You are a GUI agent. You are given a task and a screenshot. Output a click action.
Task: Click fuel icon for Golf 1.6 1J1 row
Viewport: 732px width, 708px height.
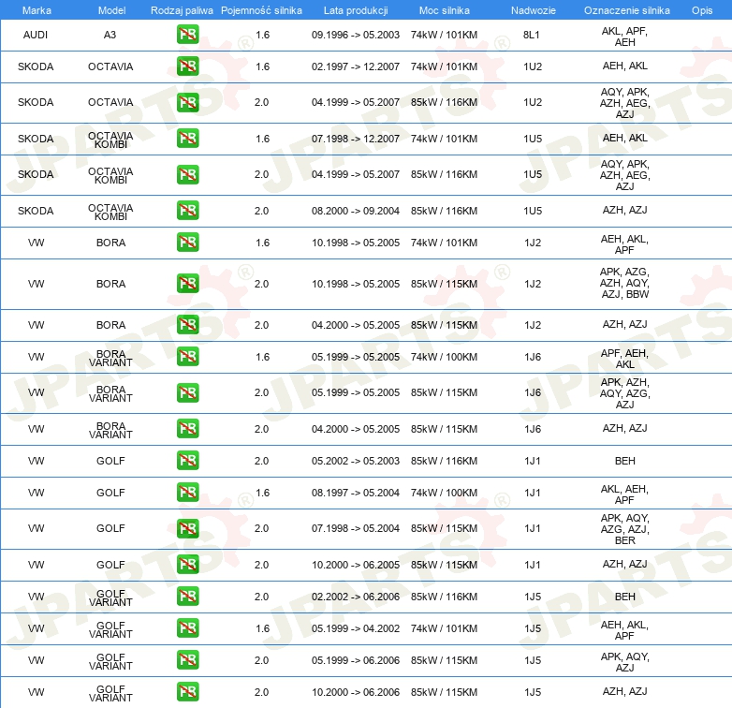tap(187, 493)
